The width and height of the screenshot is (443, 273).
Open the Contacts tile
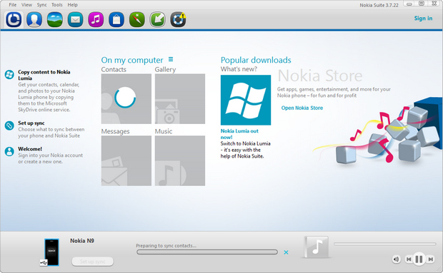coord(126,99)
